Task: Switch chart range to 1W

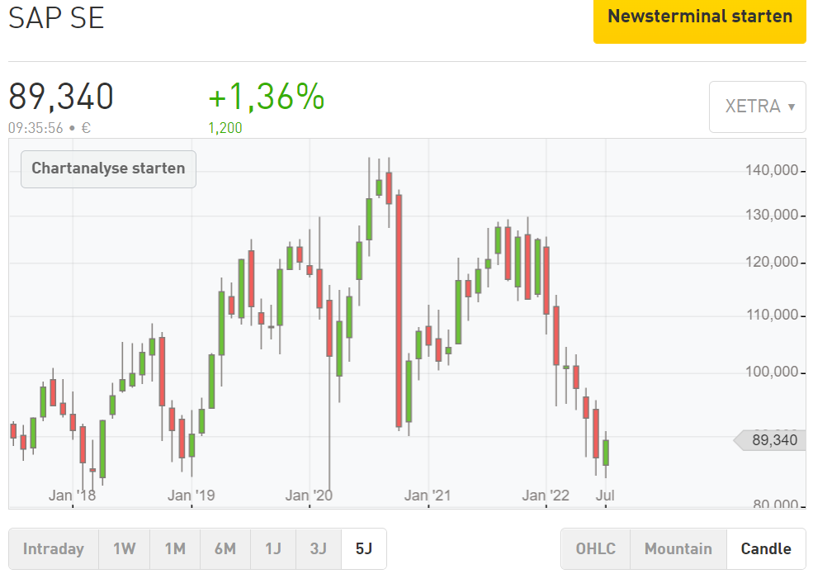Action: click(x=125, y=548)
